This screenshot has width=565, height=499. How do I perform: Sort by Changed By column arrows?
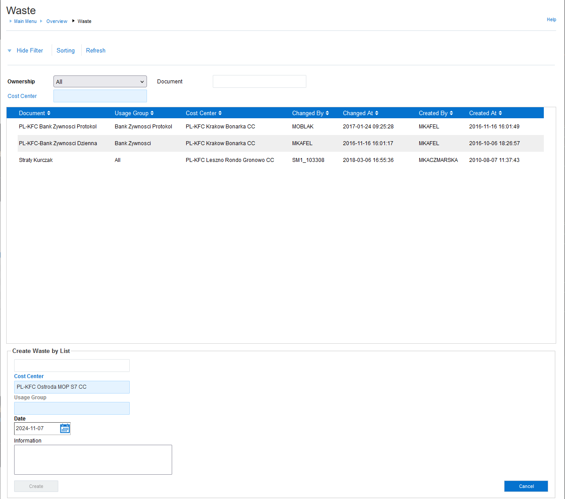click(328, 113)
